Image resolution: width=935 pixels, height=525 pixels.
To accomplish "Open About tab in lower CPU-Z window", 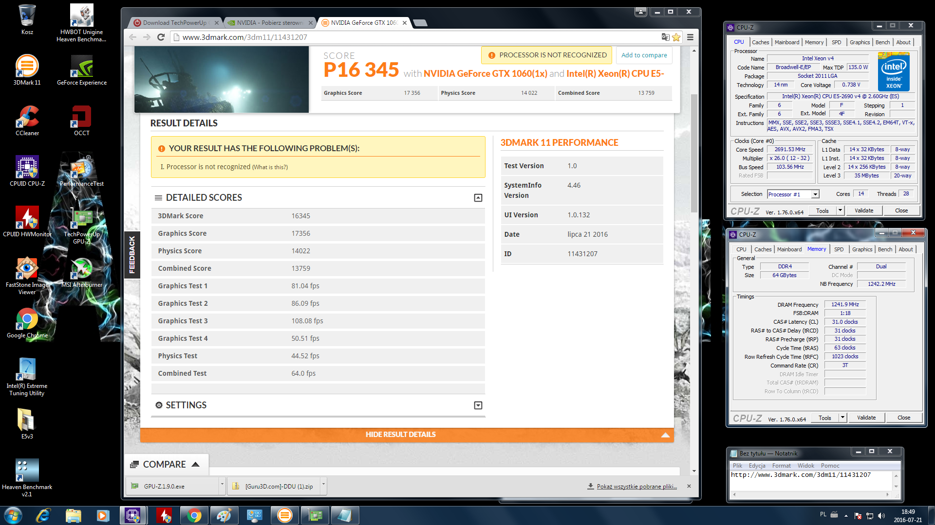I will coord(905,249).
